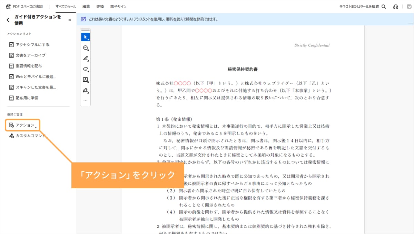Click the save disk icon

pyautogui.click(x=408, y=7)
